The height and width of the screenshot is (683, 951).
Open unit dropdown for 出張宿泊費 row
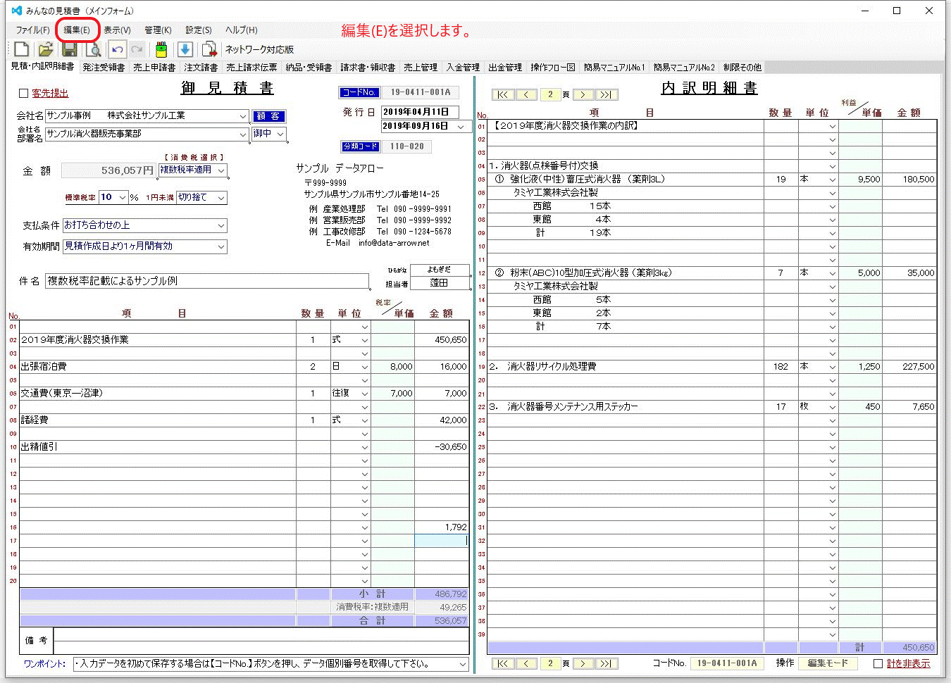pos(364,367)
